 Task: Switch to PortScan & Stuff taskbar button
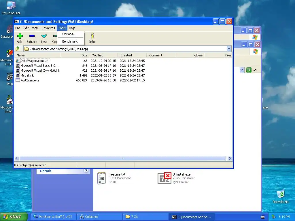(54, 217)
